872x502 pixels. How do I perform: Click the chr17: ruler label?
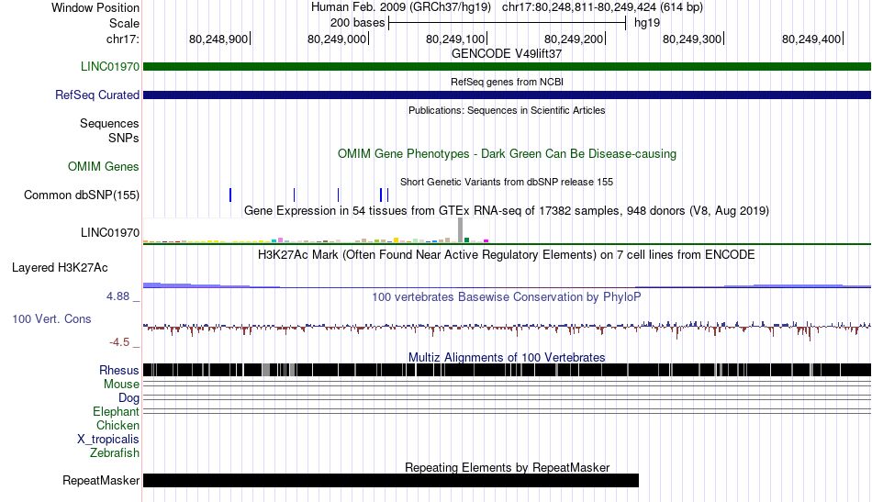click(x=122, y=39)
